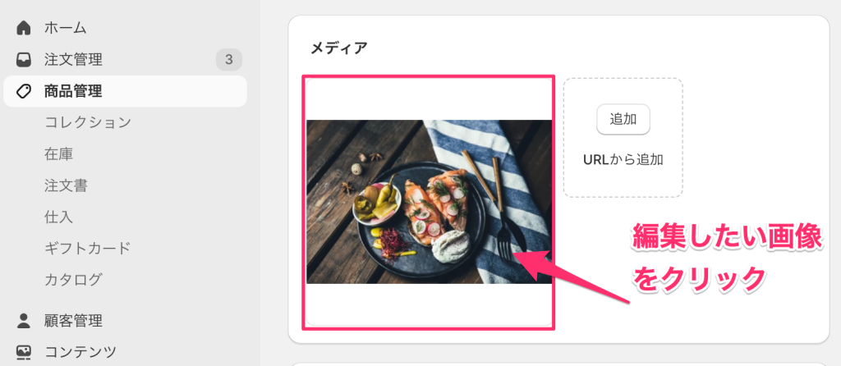Select the 注文書 submenu entry
Screen dimensions: 841x366
(66, 185)
